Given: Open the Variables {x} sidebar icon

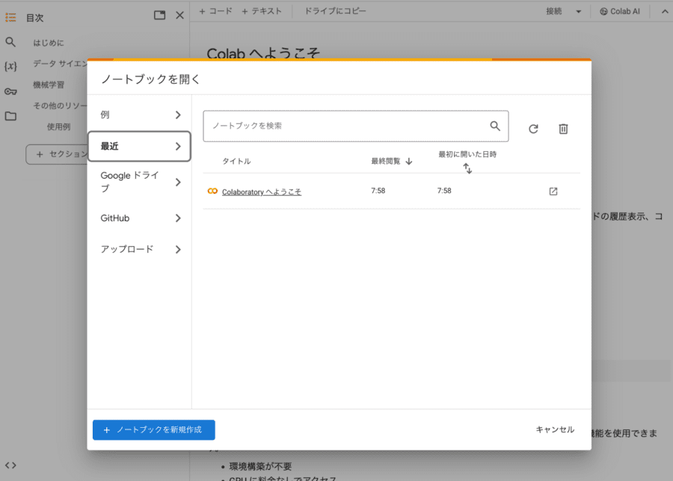Looking at the screenshot, I should click(10, 67).
